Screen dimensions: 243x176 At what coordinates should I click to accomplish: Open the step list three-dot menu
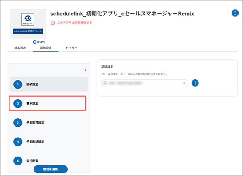(85, 71)
